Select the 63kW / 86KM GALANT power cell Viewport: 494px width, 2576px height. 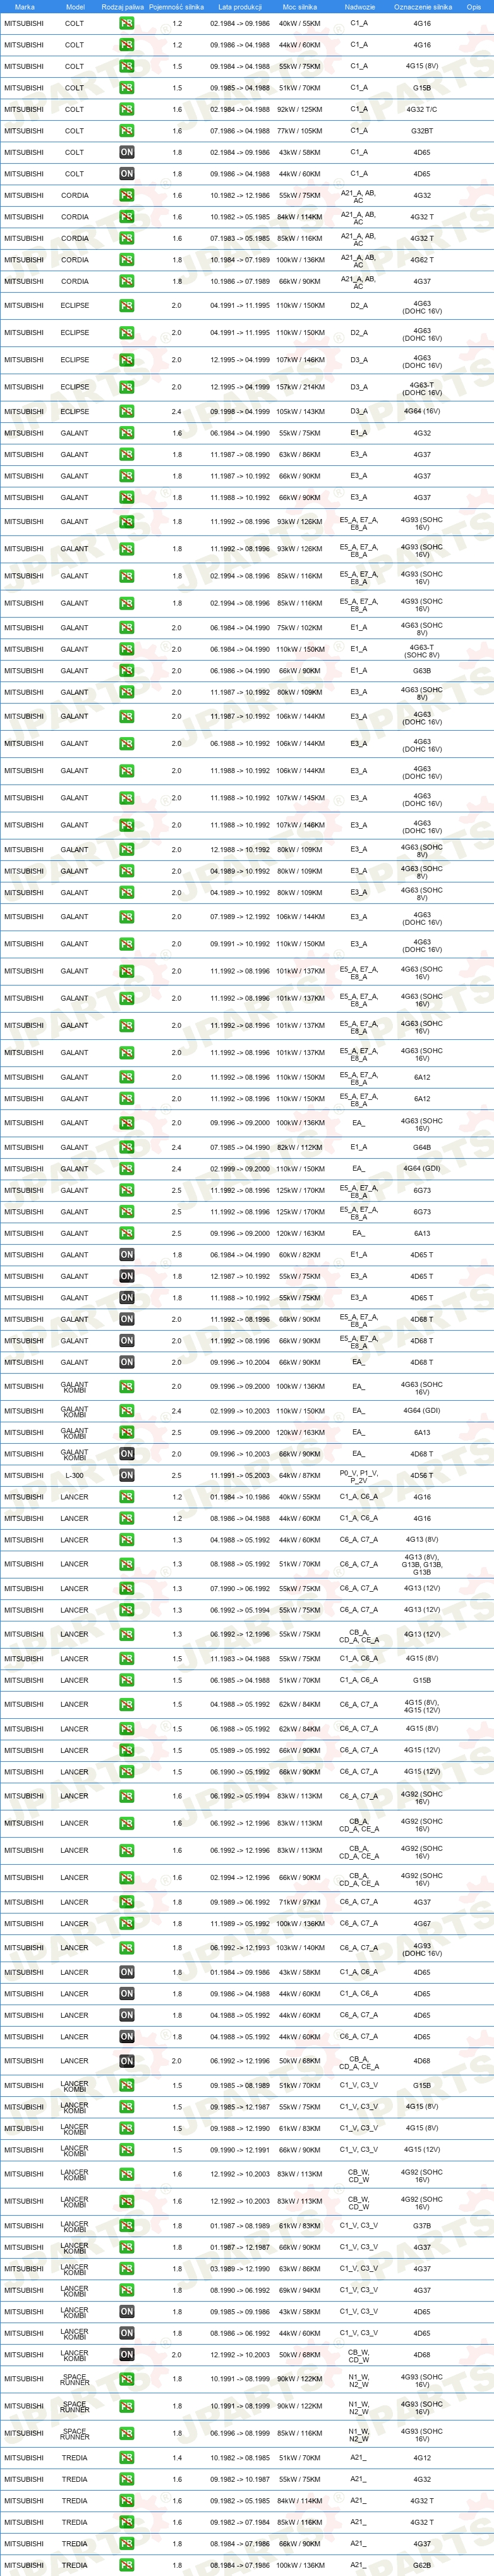coord(300,455)
